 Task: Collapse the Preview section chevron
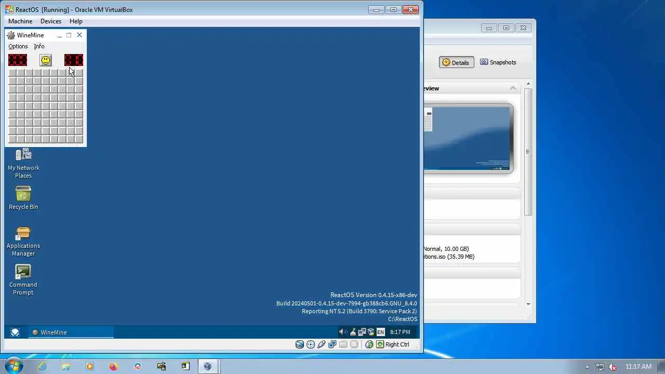[x=513, y=88]
